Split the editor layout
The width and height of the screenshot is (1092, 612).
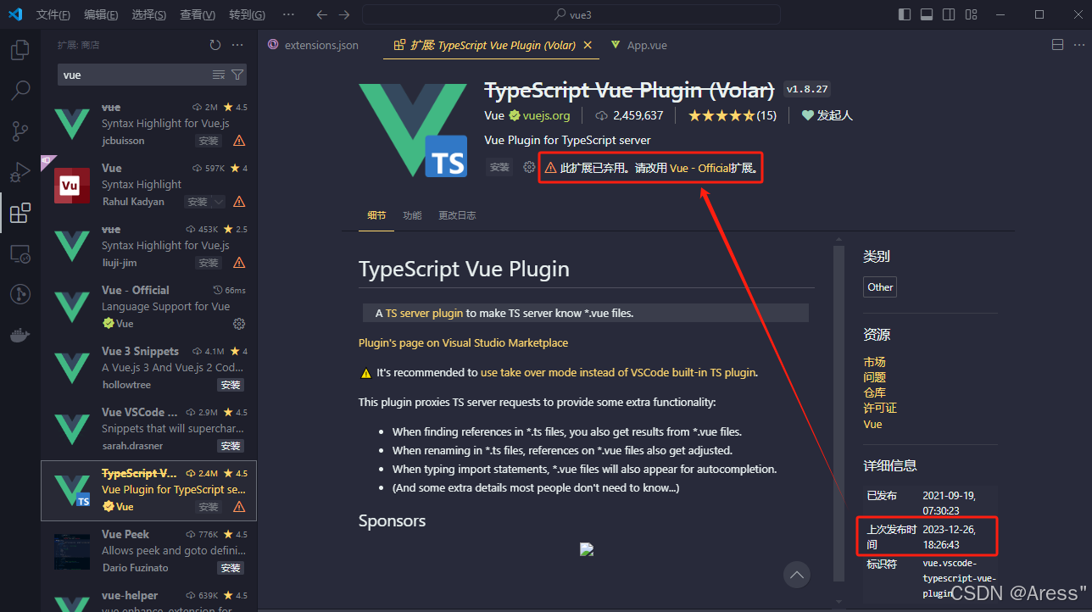[x=1057, y=45]
